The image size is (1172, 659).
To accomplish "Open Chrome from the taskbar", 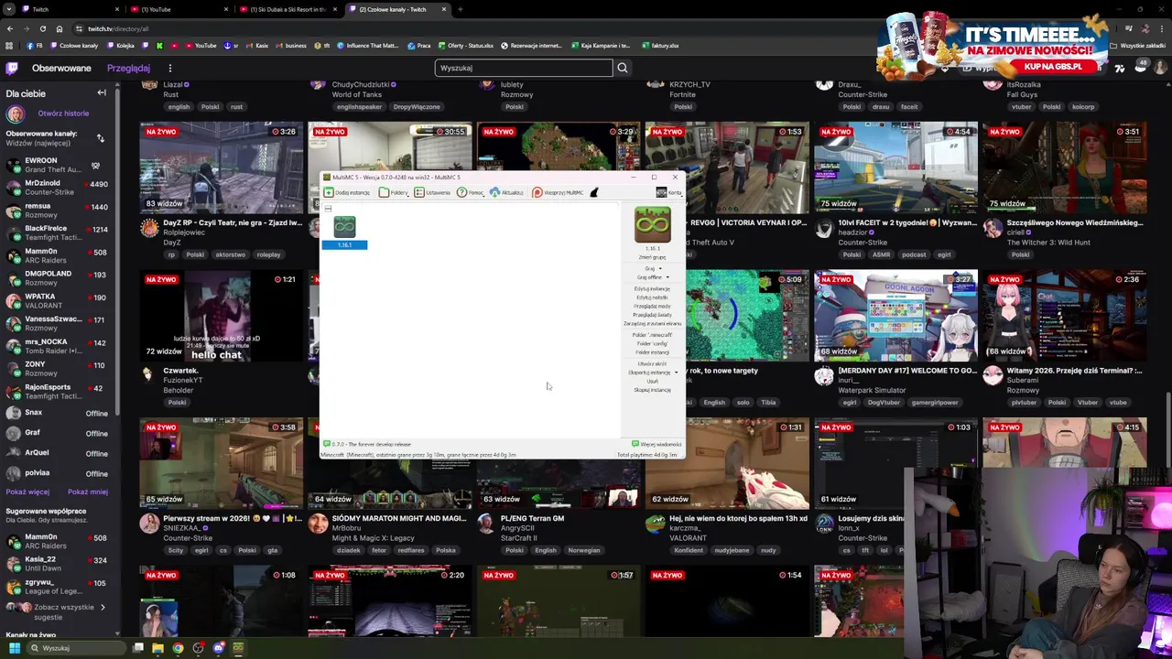I will [178, 648].
